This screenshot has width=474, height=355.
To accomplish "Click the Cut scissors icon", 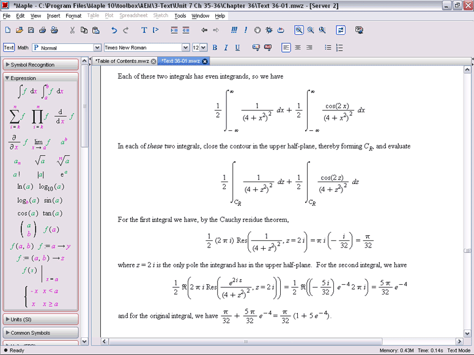I will (72, 30).
